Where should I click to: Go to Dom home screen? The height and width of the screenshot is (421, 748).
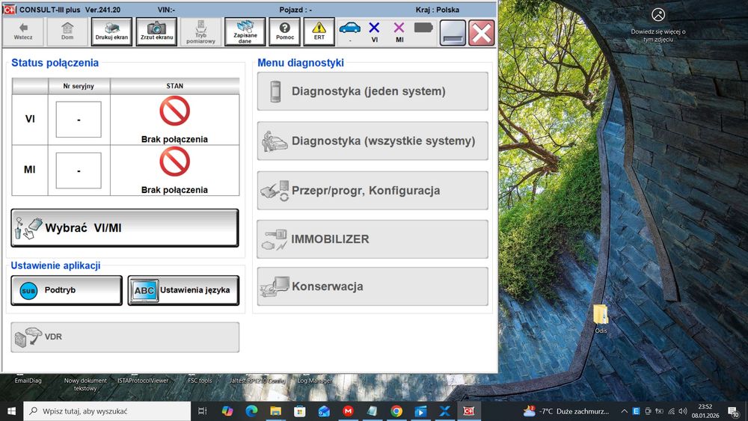(67, 32)
